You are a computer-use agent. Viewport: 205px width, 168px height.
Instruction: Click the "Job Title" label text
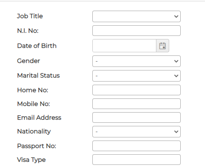30,16
